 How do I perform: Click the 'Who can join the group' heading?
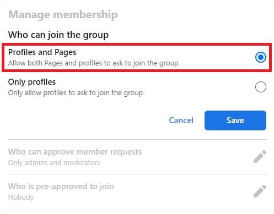(58, 35)
